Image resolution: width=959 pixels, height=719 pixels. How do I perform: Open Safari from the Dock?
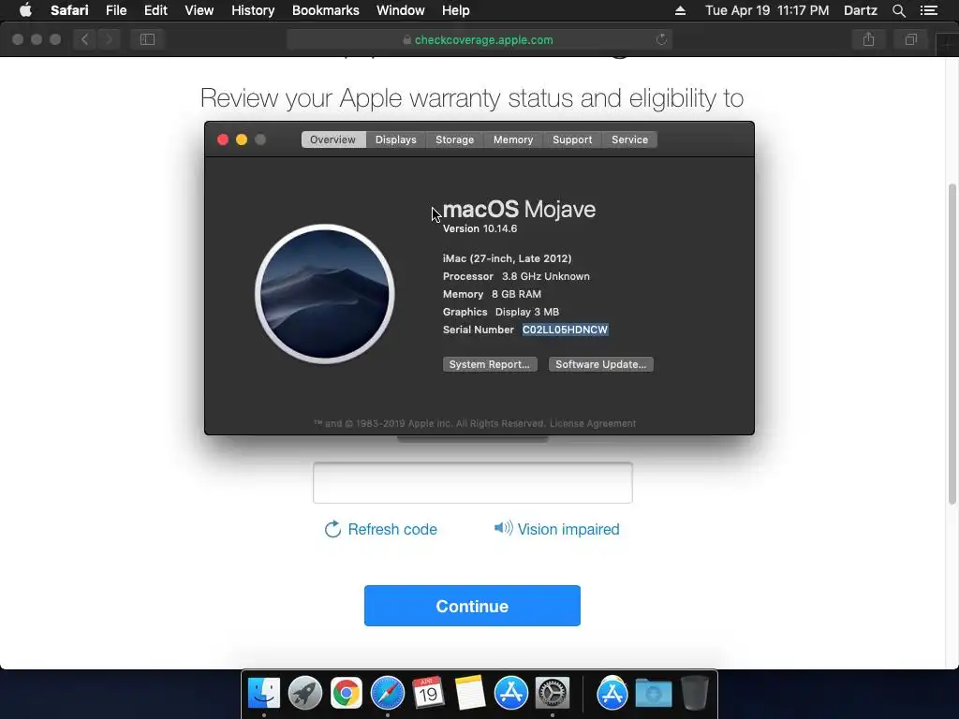(387, 694)
